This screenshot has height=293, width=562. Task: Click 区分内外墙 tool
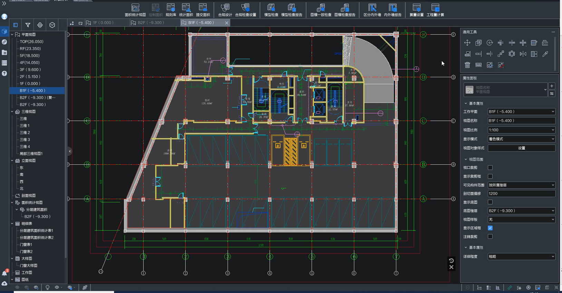pyautogui.click(x=372, y=10)
